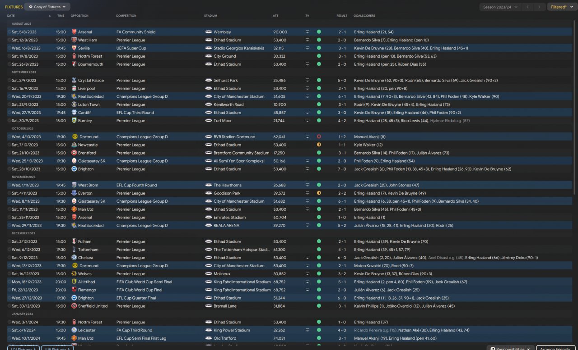The width and height of the screenshot is (578, 350).
Task: Click the orange draw indicator in the Everton row
Action: [319, 193]
